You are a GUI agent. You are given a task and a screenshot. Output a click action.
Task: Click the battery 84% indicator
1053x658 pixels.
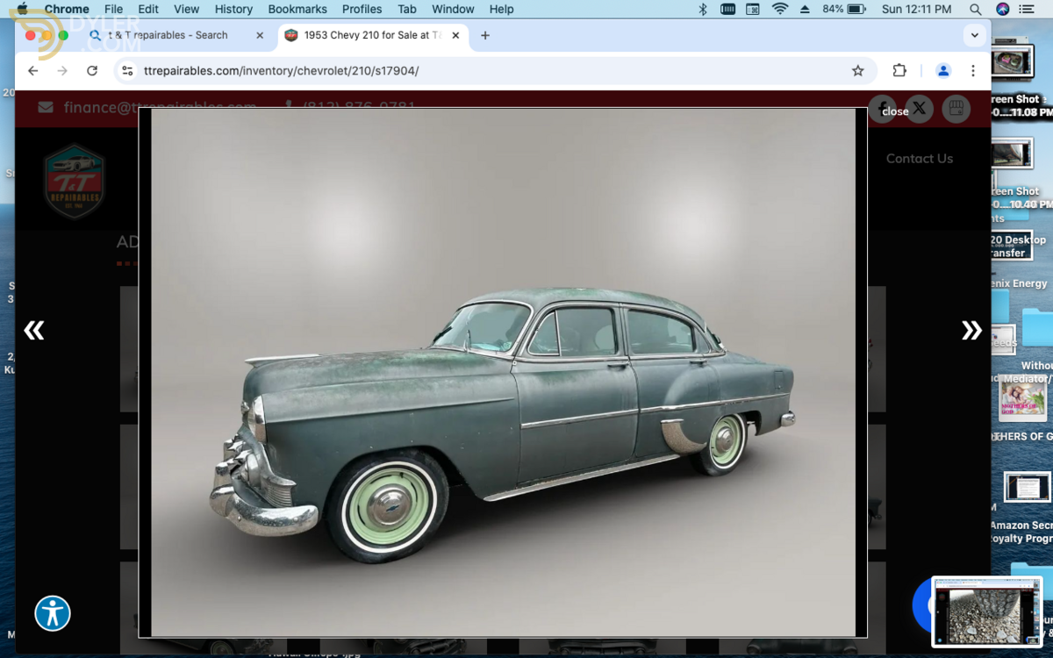pos(843,9)
